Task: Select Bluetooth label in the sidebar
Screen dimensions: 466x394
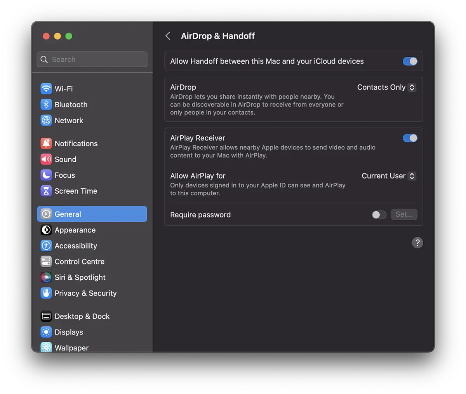Action: click(x=71, y=105)
